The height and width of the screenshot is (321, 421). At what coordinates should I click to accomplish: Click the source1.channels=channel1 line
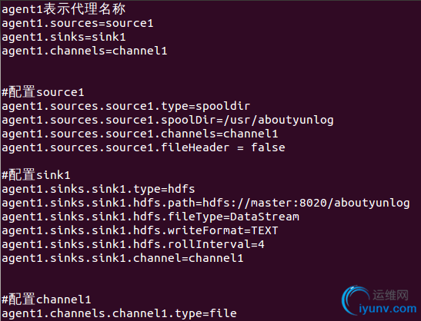click(140, 134)
